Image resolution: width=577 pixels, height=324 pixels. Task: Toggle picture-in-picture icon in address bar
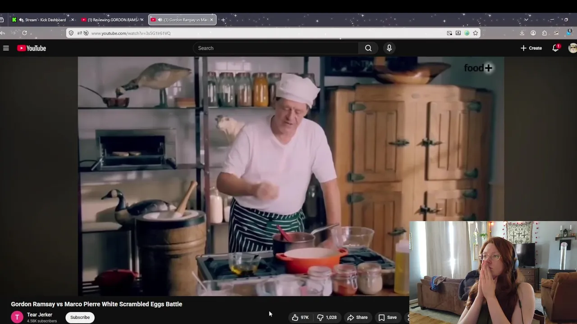pos(449,33)
